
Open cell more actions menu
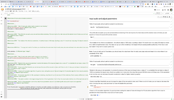point(171,17)
